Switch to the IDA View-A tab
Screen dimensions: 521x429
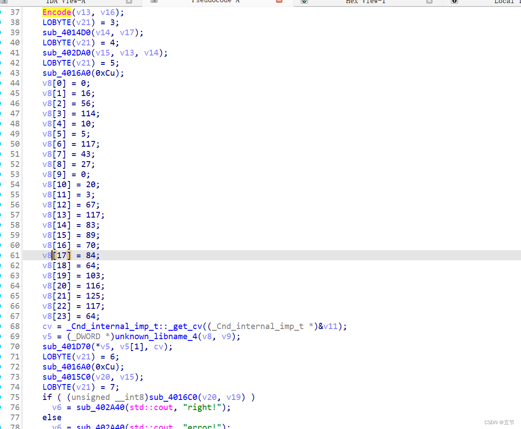(66, 2)
